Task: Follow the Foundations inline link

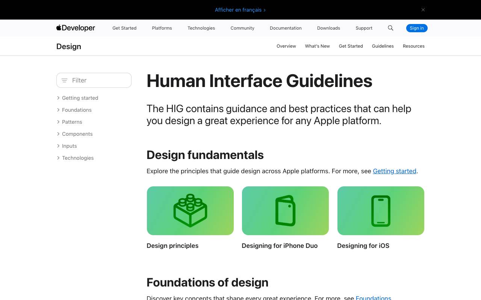Action: [374, 298]
